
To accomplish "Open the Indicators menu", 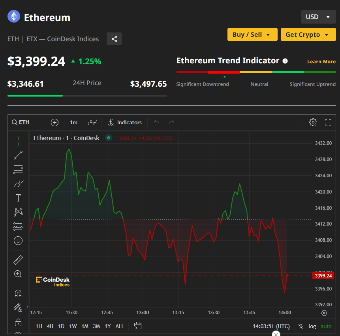I will point(125,122).
